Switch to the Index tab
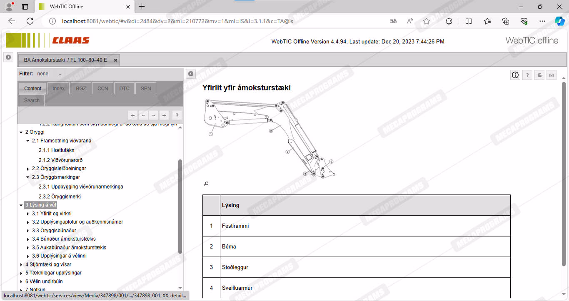 click(58, 88)
